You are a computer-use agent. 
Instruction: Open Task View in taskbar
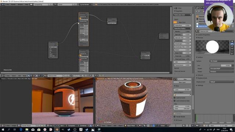click(x=15, y=129)
